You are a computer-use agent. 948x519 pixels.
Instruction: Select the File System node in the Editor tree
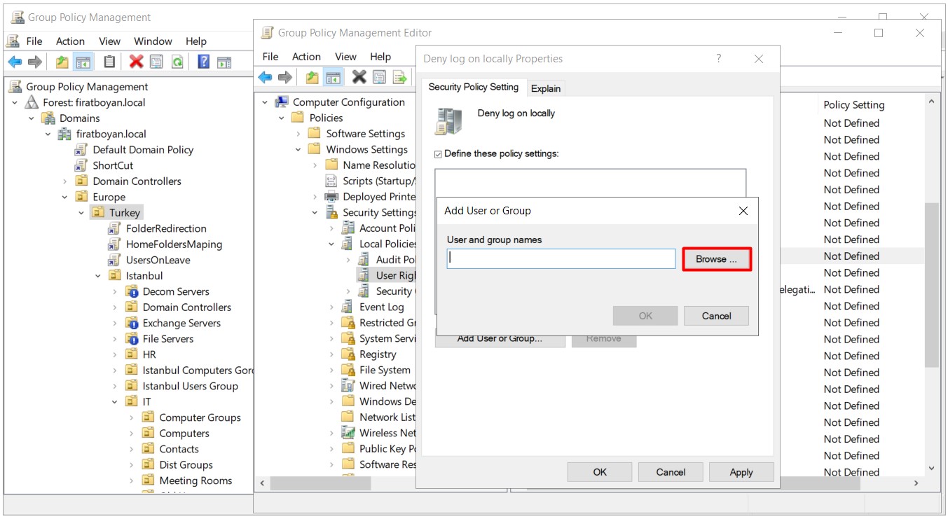[385, 370]
